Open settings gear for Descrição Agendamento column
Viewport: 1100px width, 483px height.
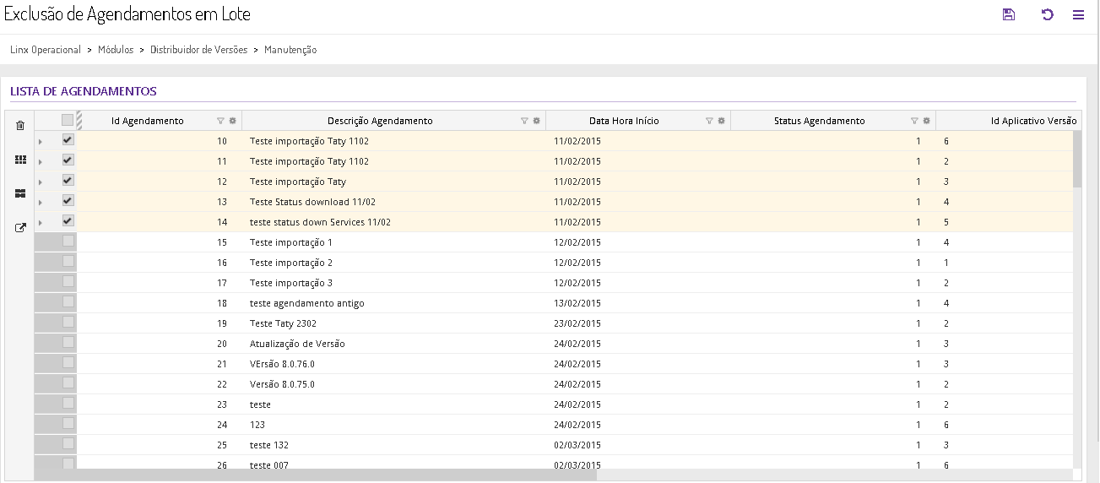pos(537,121)
